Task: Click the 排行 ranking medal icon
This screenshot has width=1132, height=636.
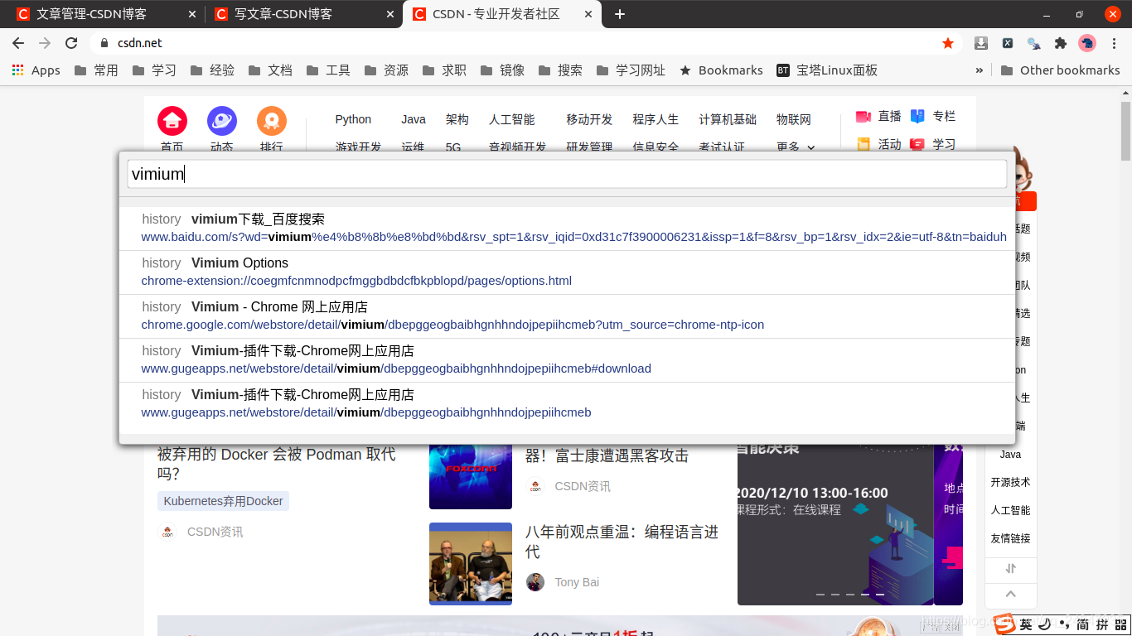Action: [271, 119]
